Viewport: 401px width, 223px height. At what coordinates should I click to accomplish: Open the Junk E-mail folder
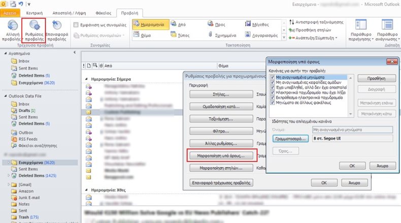click(29, 198)
